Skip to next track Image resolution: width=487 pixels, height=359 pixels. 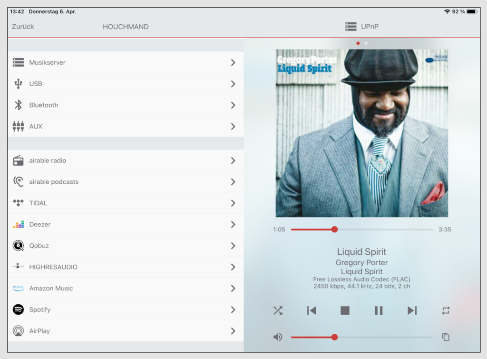click(x=412, y=310)
